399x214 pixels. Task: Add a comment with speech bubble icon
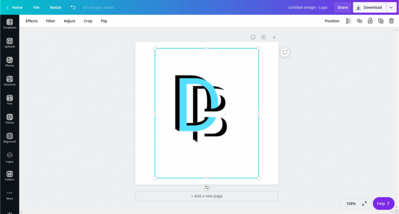[x=285, y=52]
